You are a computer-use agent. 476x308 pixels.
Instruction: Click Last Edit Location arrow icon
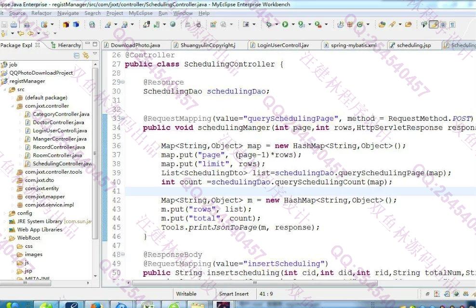tap(21, 33)
